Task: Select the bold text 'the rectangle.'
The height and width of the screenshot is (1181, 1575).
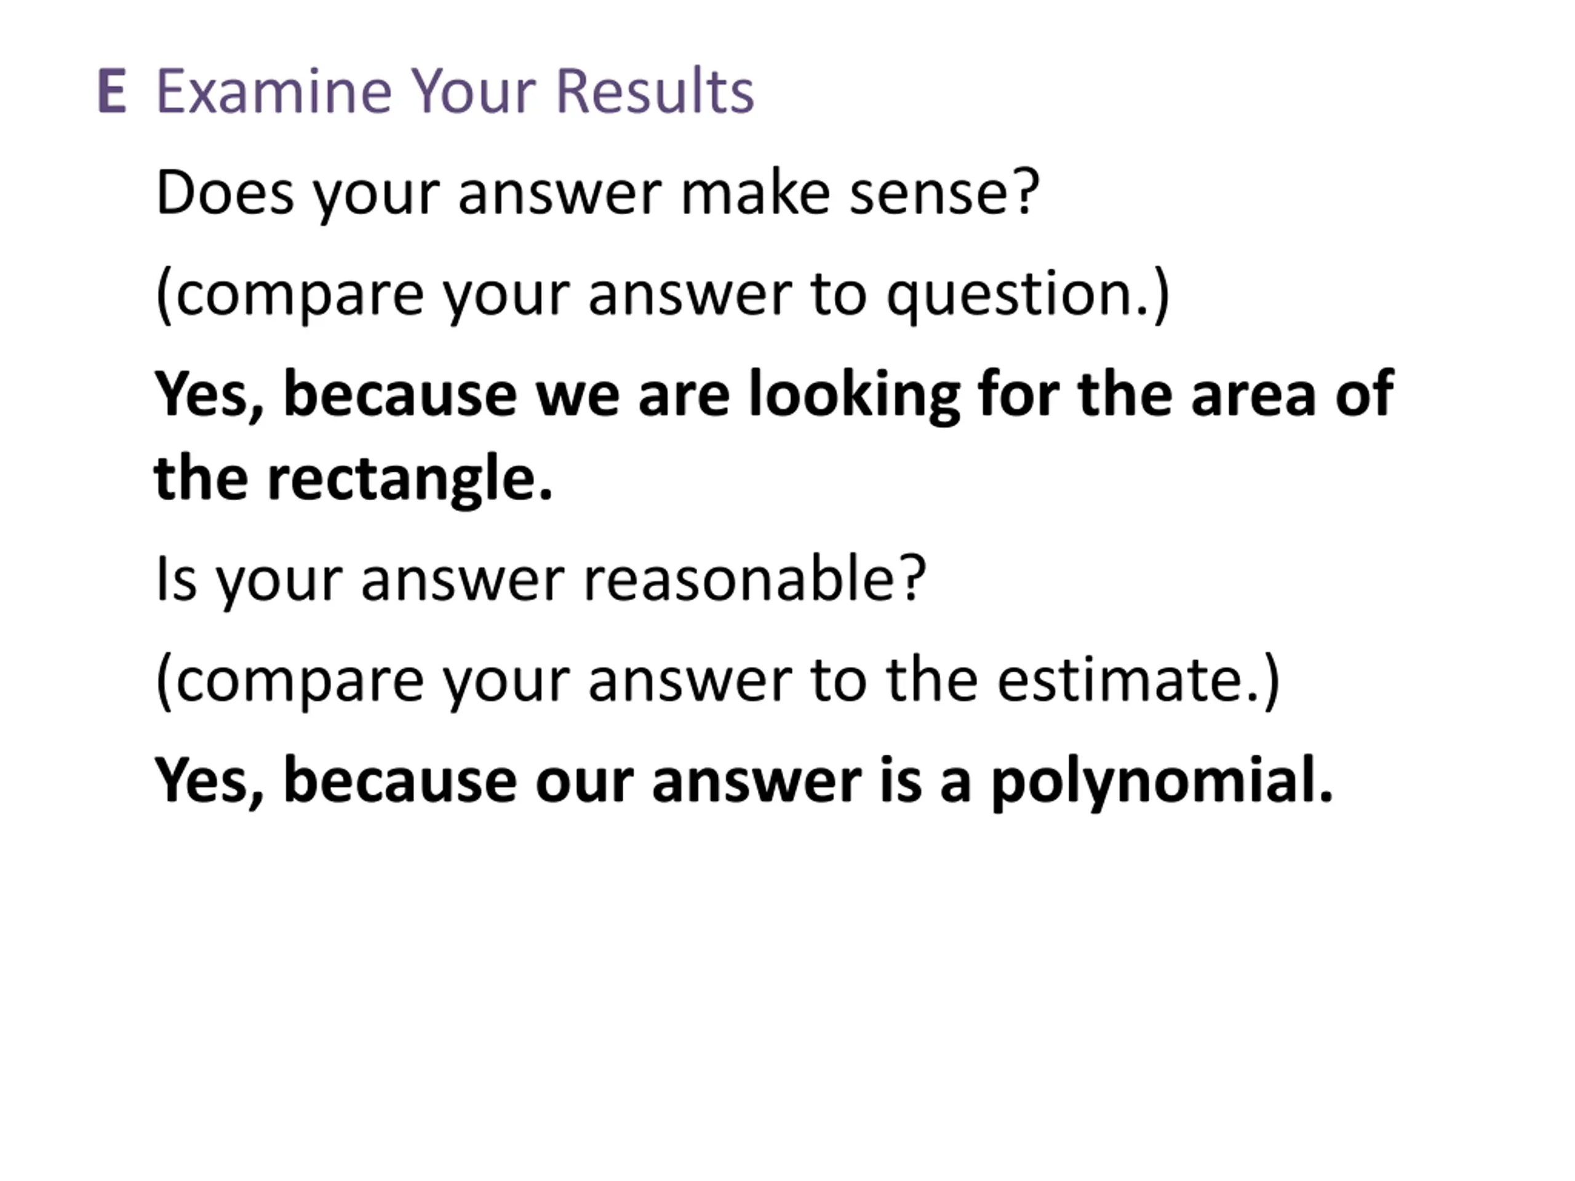Action: [353, 479]
